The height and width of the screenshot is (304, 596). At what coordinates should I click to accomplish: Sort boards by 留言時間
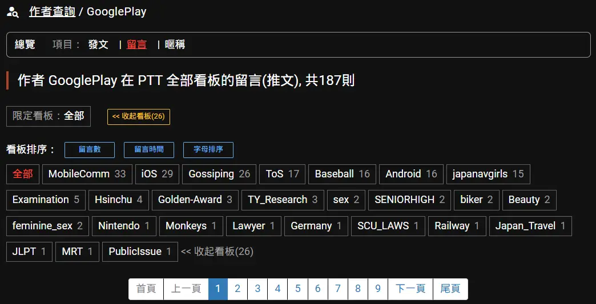pyautogui.click(x=149, y=149)
